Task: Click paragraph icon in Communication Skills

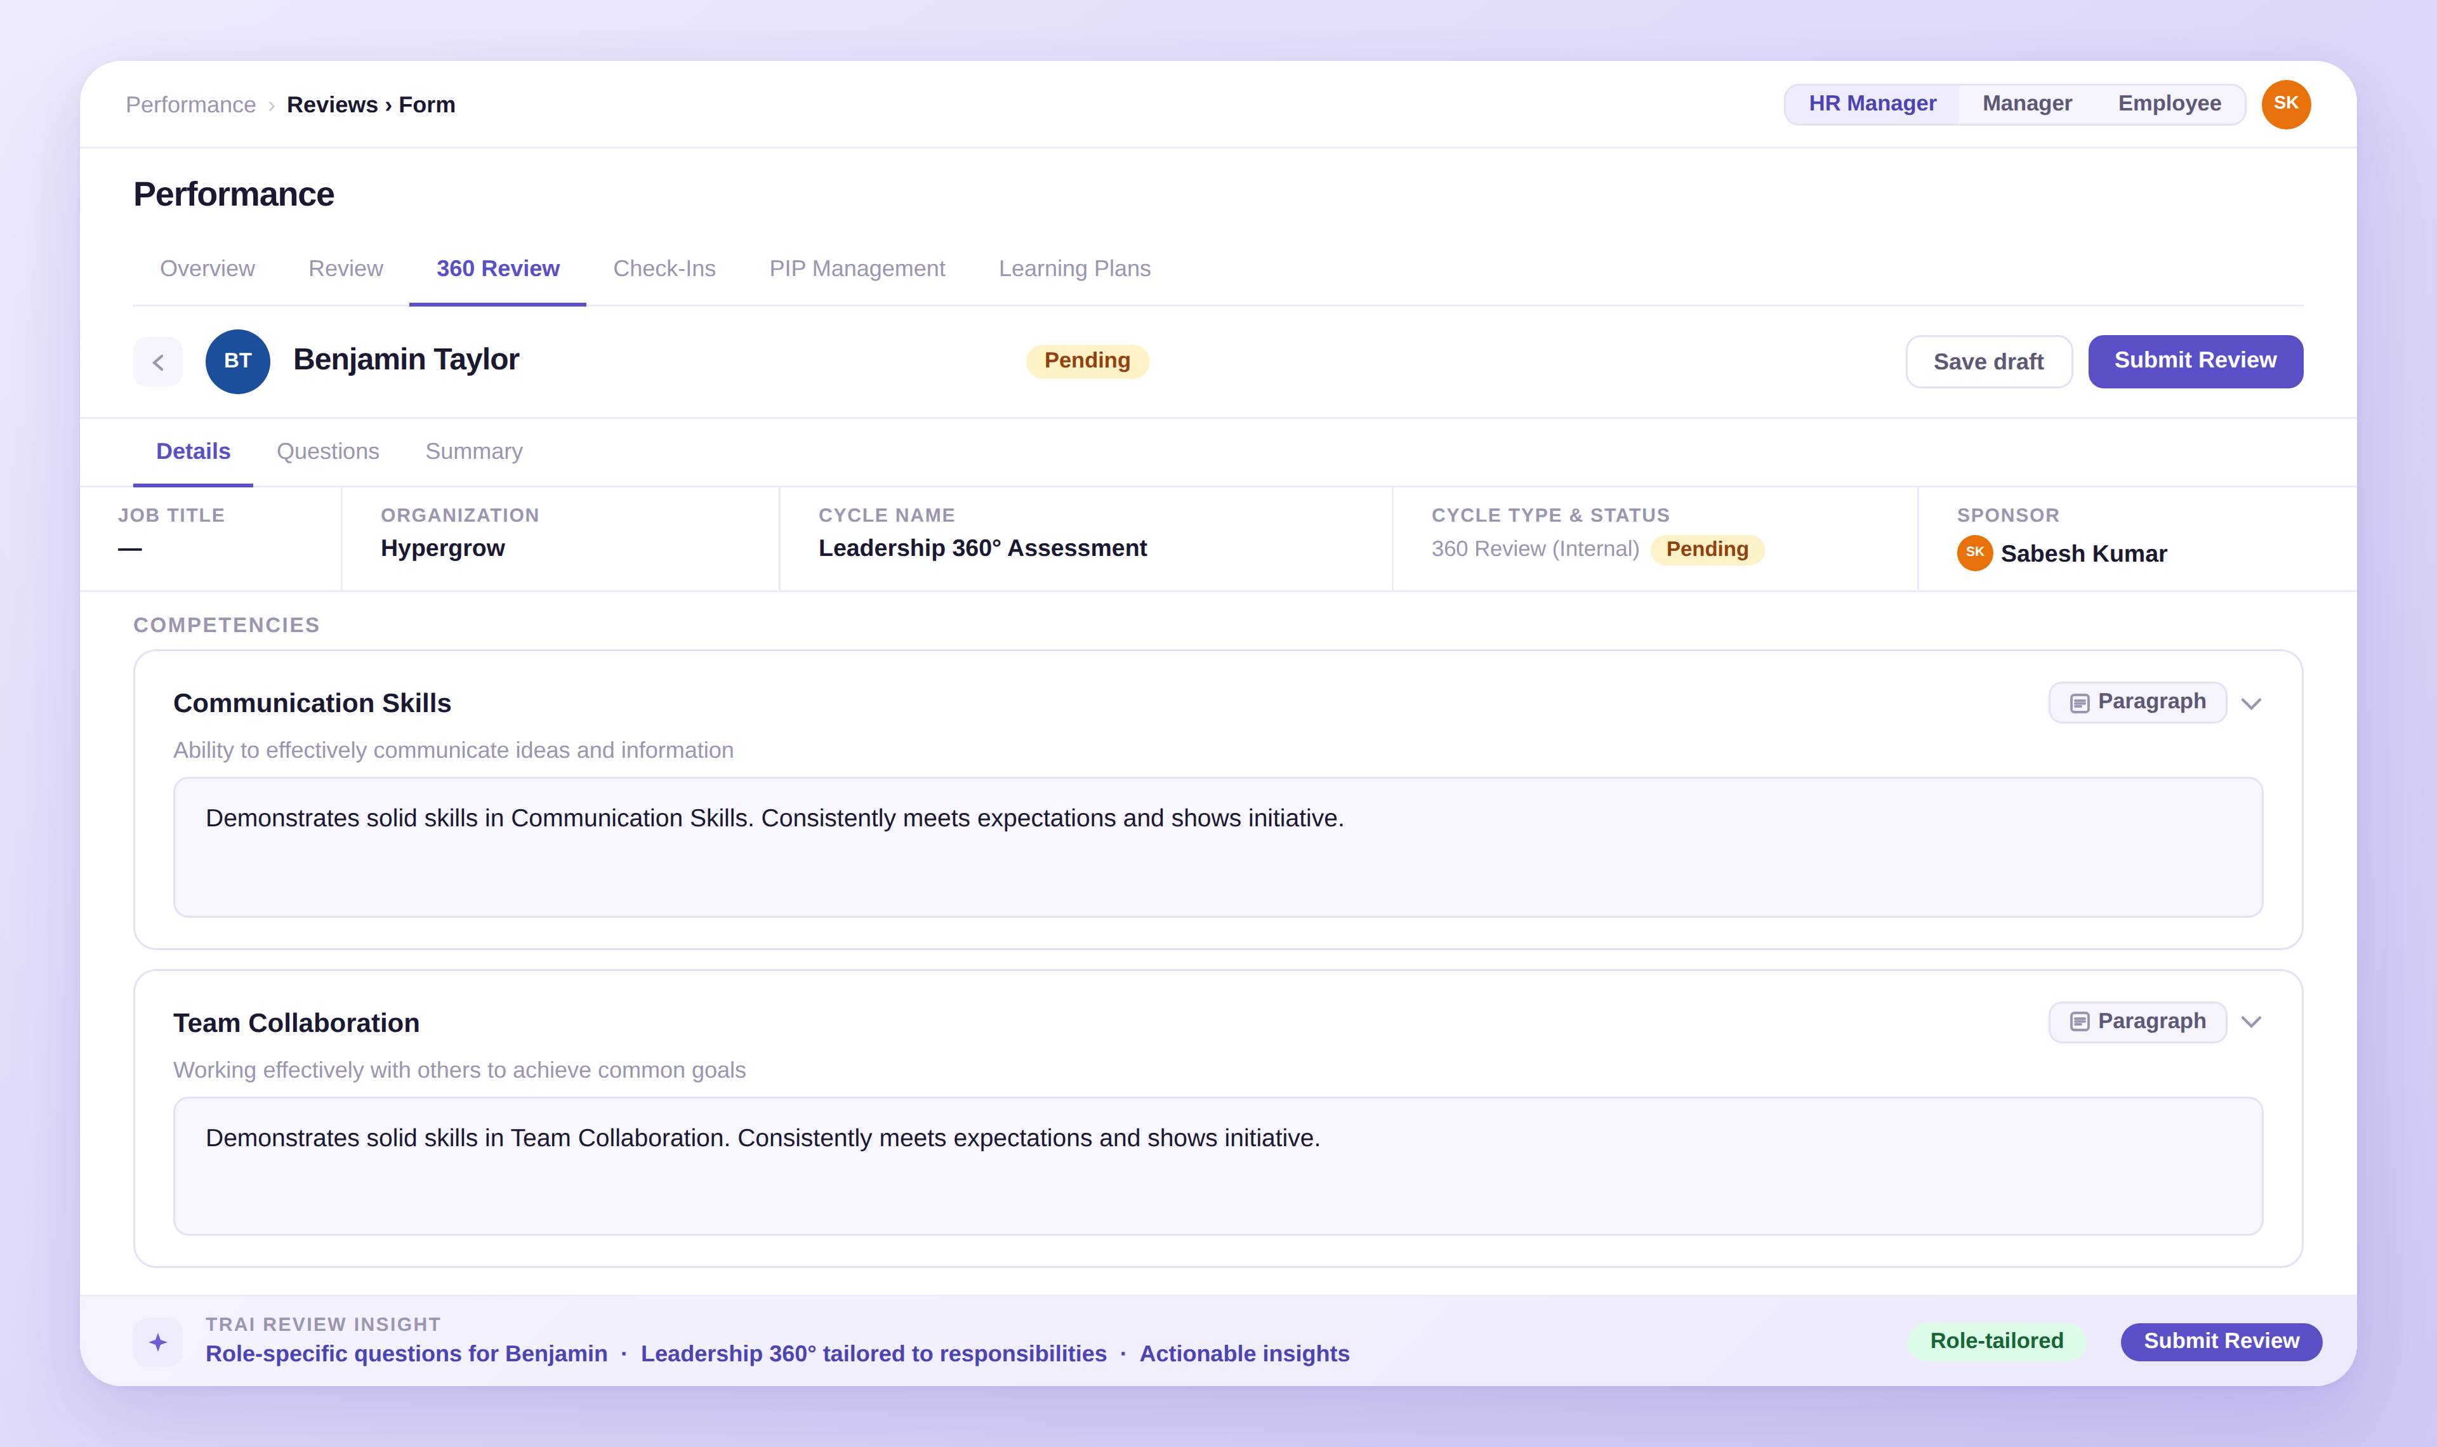Action: click(x=2079, y=703)
